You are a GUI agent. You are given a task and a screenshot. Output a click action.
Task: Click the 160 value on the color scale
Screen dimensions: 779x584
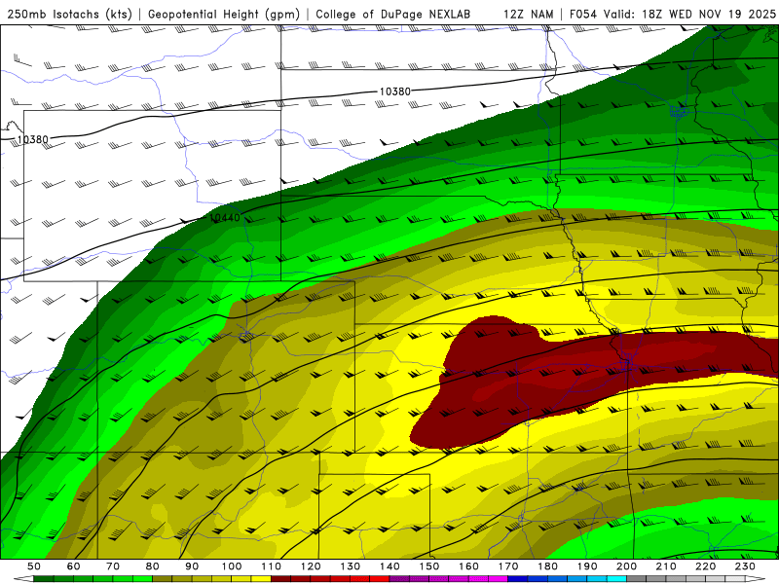click(x=469, y=566)
